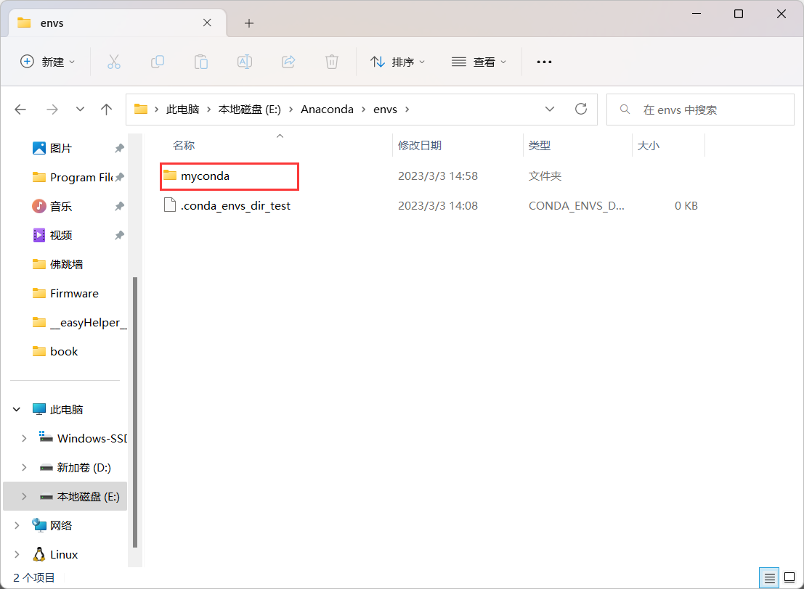Expand the 新加卷 (D:) drive node

(x=24, y=468)
